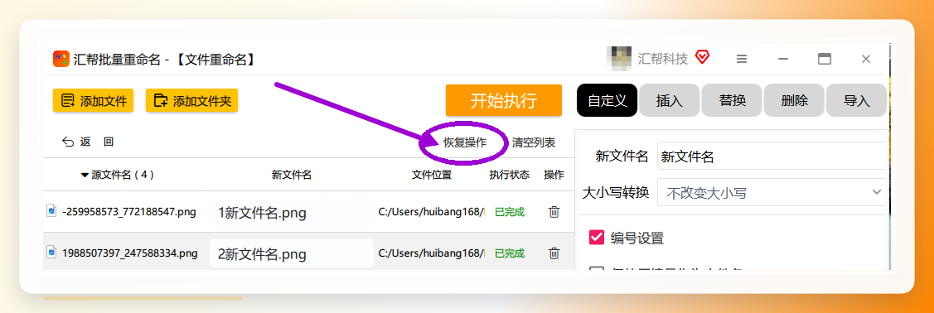Image resolution: width=934 pixels, height=313 pixels.
Task: Click 添加文件夹 button
Action: pos(191,100)
